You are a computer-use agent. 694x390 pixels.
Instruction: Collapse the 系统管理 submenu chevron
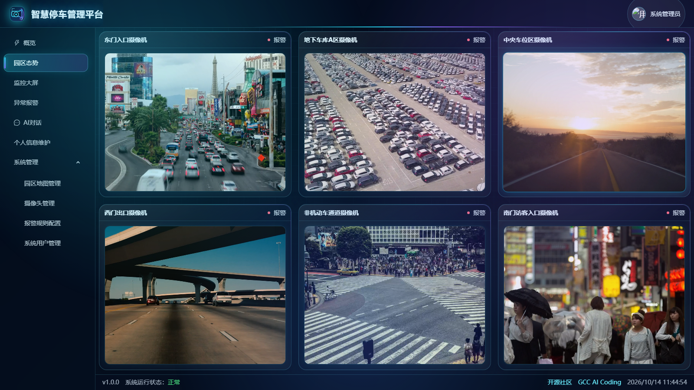coord(78,162)
